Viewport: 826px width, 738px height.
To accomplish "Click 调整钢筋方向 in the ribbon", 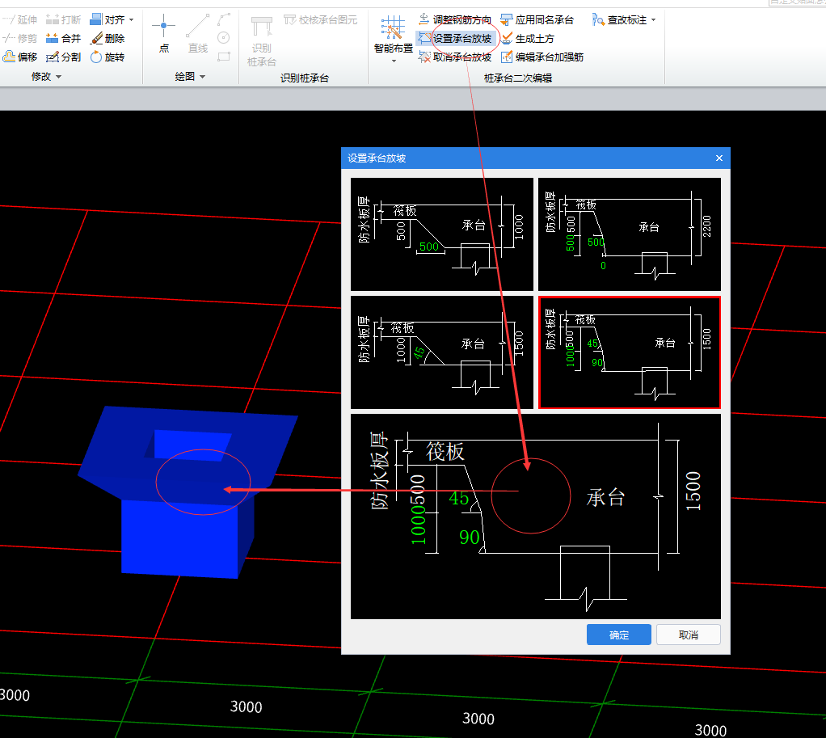I will click(454, 20).
